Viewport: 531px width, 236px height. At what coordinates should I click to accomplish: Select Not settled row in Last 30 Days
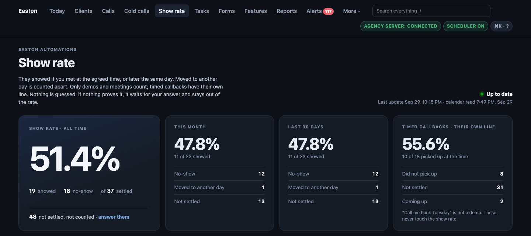pos(333,201)
